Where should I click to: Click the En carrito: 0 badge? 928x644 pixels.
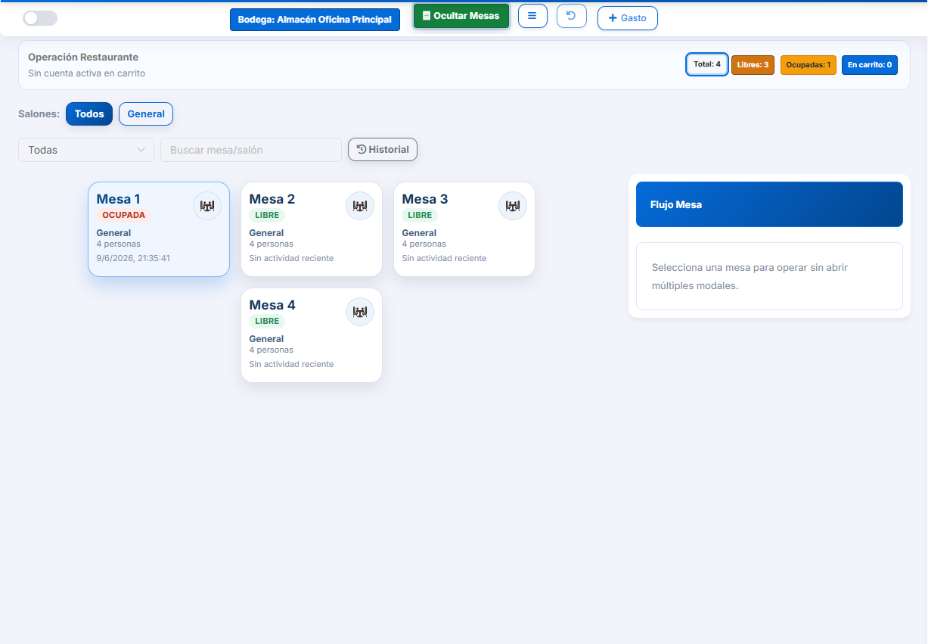[x=870, y=65]
